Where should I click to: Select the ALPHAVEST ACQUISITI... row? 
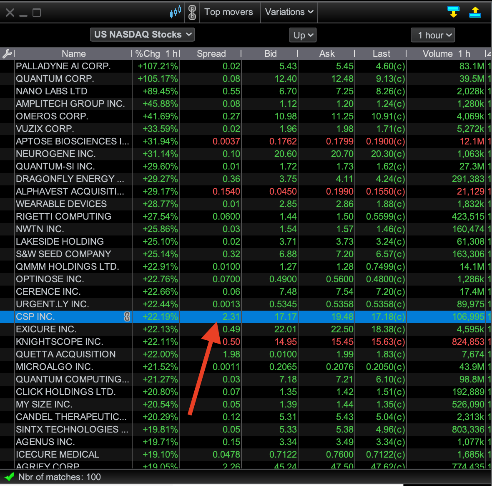(x=246, y=192)
